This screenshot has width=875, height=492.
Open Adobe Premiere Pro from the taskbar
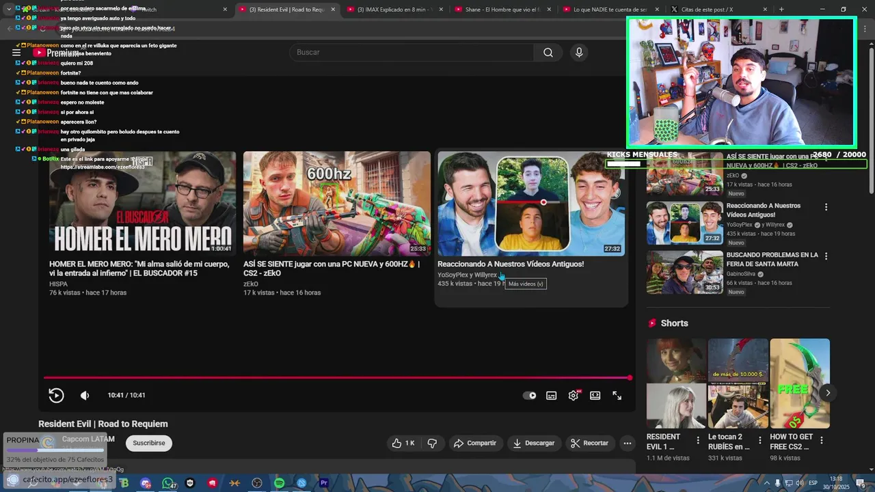[324, 483]
